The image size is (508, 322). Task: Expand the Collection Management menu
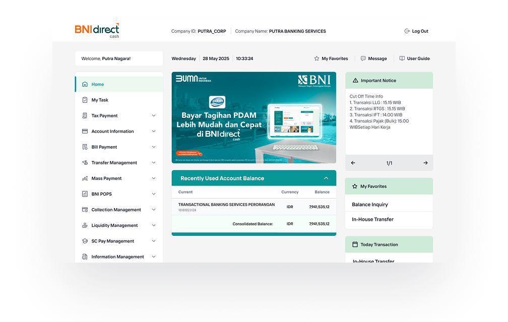154,210
